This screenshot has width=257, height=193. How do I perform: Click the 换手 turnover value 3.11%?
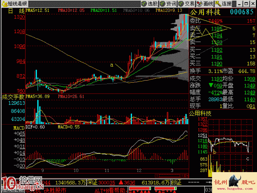pos(215,71)
